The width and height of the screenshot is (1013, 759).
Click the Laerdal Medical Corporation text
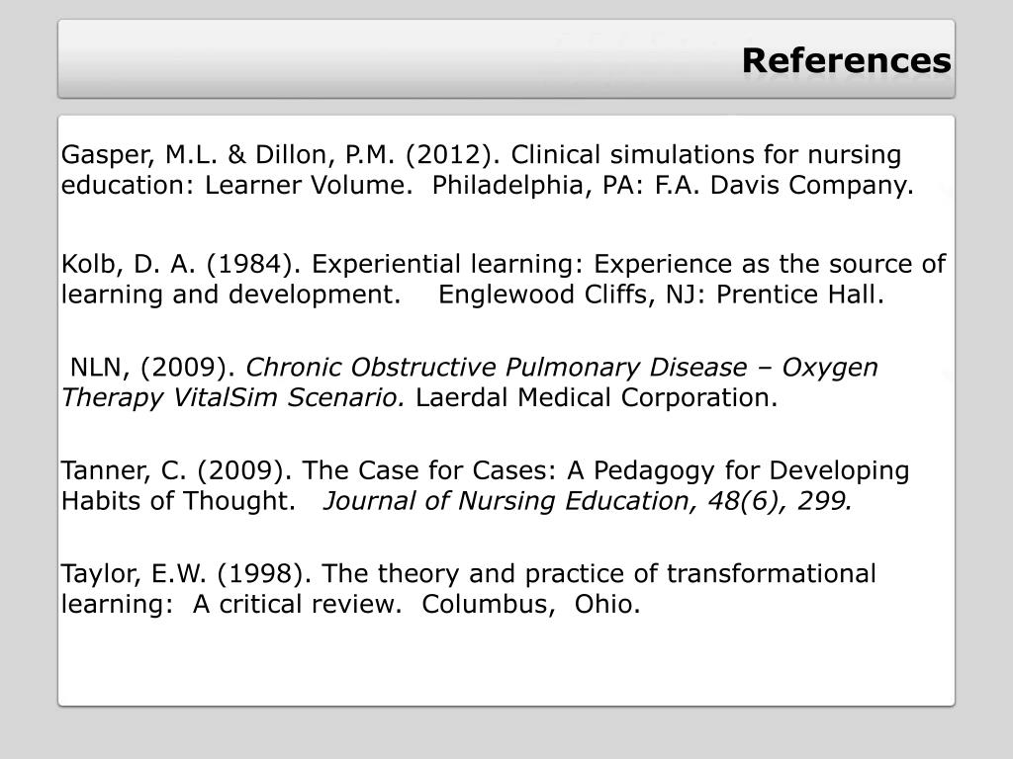[597, 397]
